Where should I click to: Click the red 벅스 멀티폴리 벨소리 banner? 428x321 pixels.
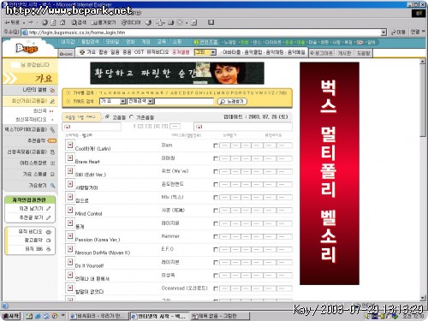pyautogui.click(x=330, y=174)
